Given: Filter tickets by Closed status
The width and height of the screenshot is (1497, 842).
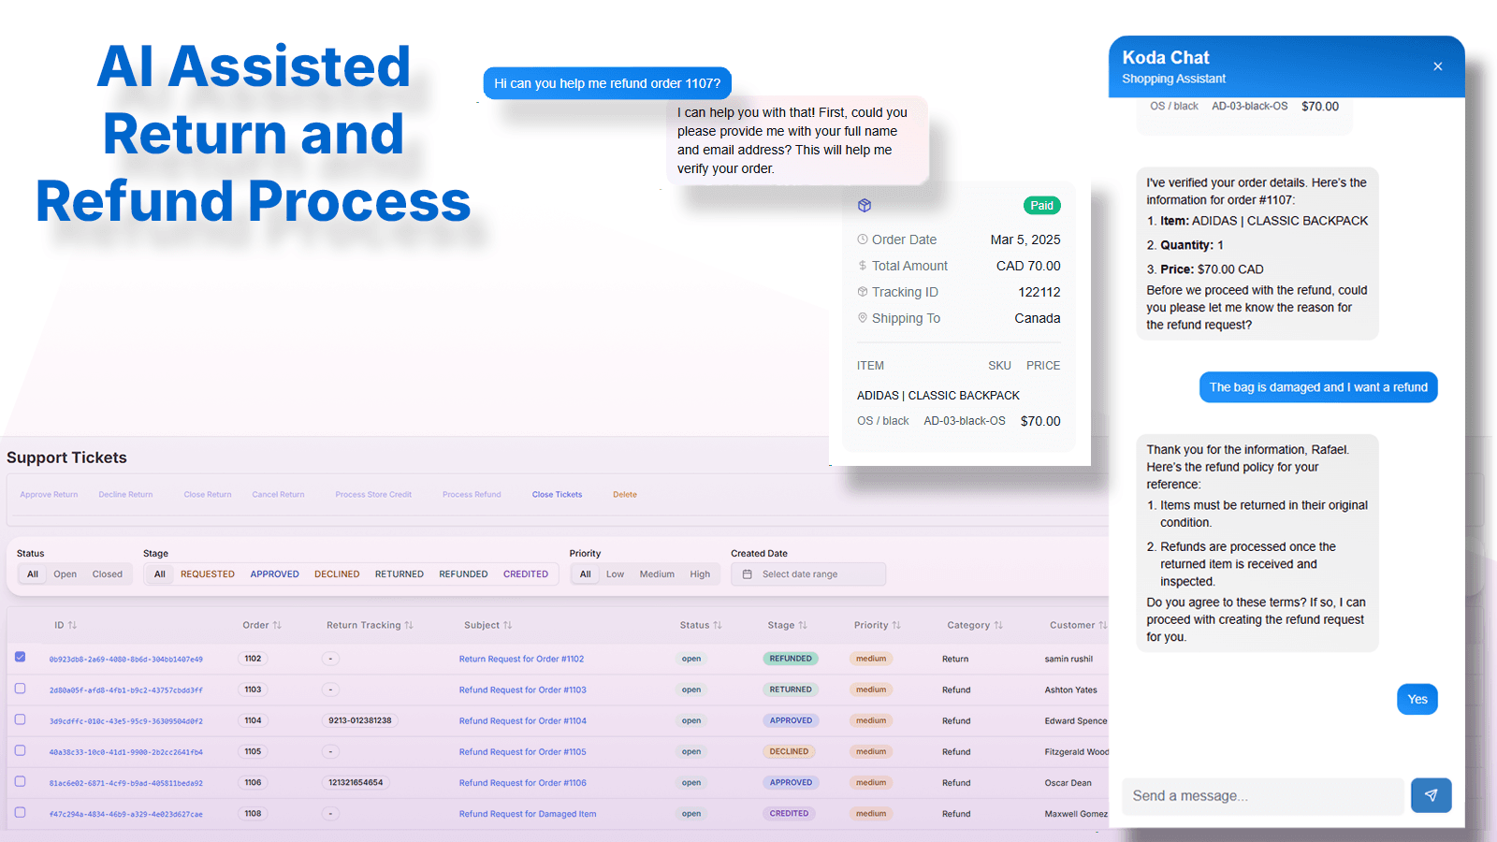Looking at the screenshot, I should (x=108, y=574).
